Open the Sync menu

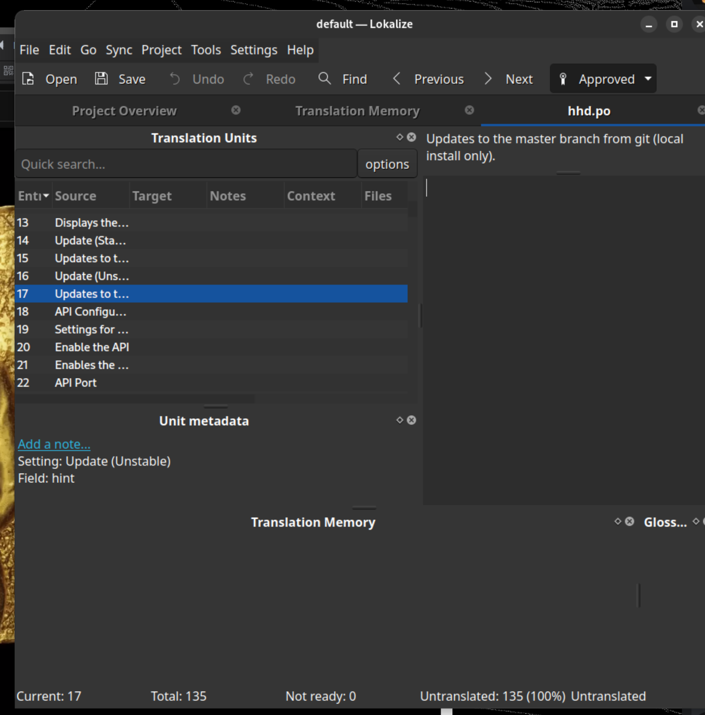[119, 50]
